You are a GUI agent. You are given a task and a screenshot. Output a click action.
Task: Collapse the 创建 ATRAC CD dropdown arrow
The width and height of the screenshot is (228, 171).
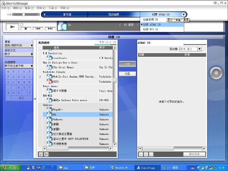184,14
